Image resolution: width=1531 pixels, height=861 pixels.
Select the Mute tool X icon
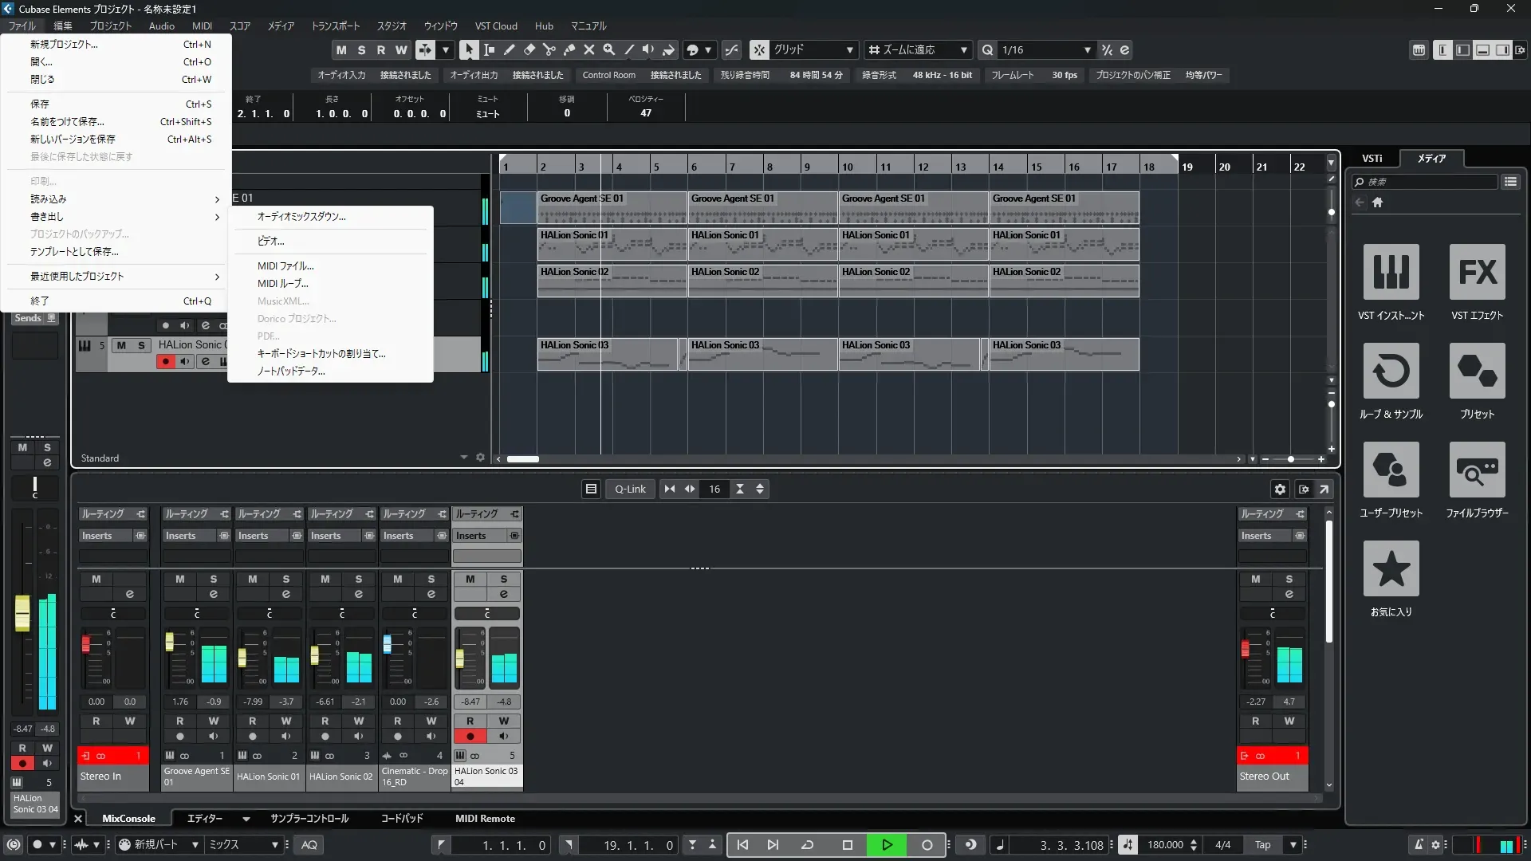(x=589, y=49)
